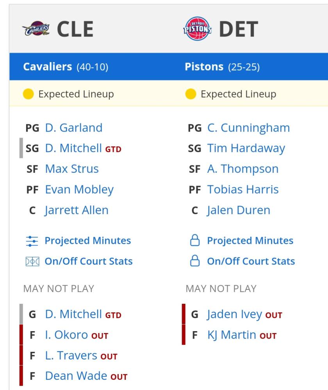Click Jaden Ivey in May Not Play list
Image resolution: width=328 pixels, height=390 pixels.
coord(234,315)
